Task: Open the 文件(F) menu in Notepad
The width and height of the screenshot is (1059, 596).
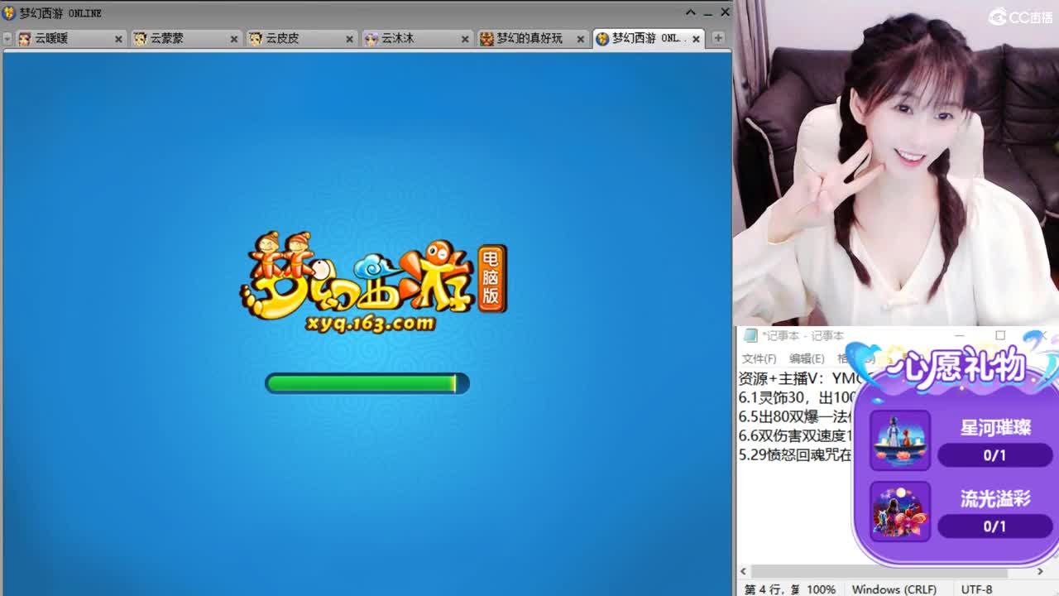Action: (x=758, y=358)
